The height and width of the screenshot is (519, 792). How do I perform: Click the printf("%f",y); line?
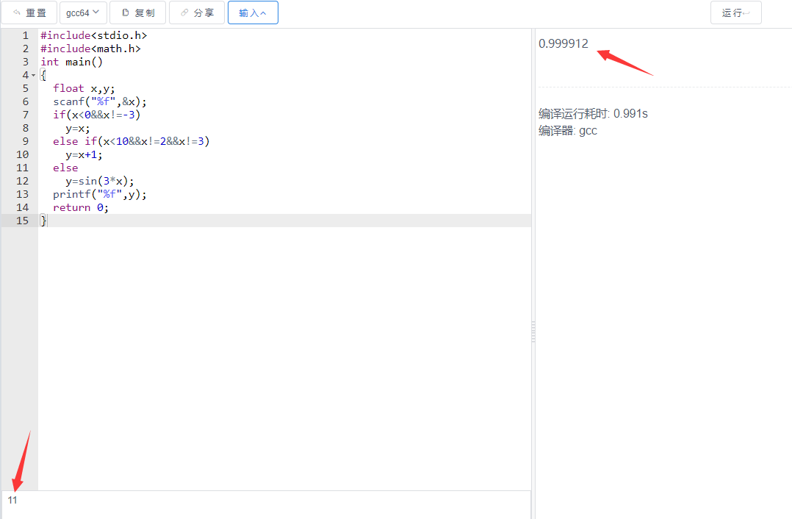99,194
